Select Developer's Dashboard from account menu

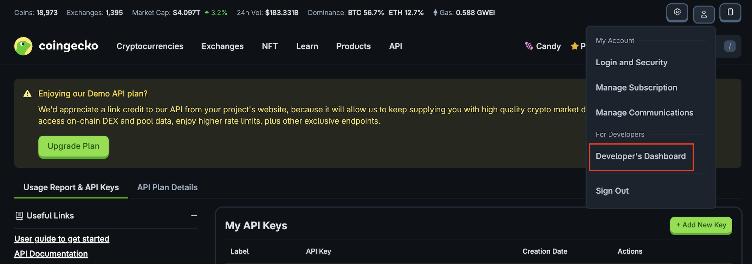click(x=641, y=157)
